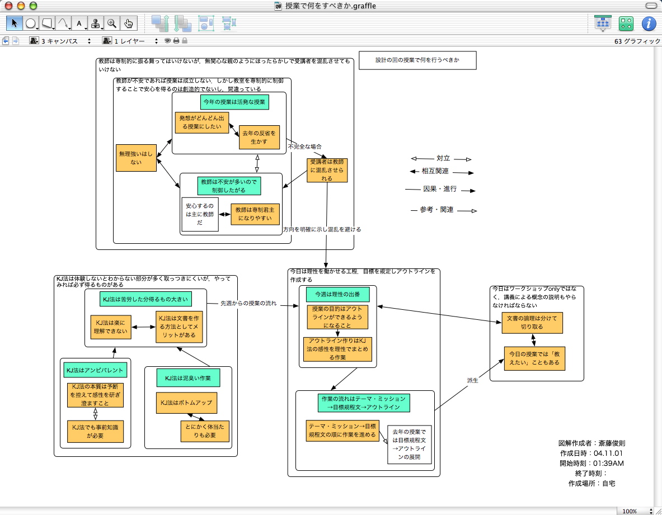
Task: Click the Bring to Front toolbar button
Action: point(161,23)
